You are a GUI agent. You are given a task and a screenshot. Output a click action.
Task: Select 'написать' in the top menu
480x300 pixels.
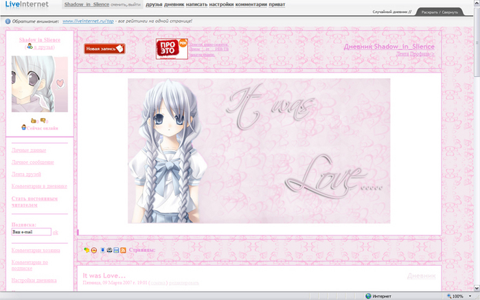196,5
